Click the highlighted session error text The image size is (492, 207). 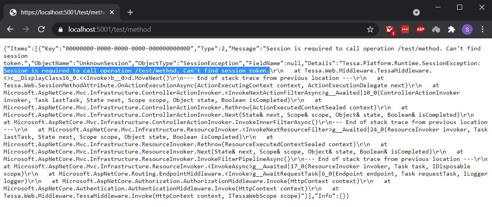pyautogui.click(x=135, y=71)
